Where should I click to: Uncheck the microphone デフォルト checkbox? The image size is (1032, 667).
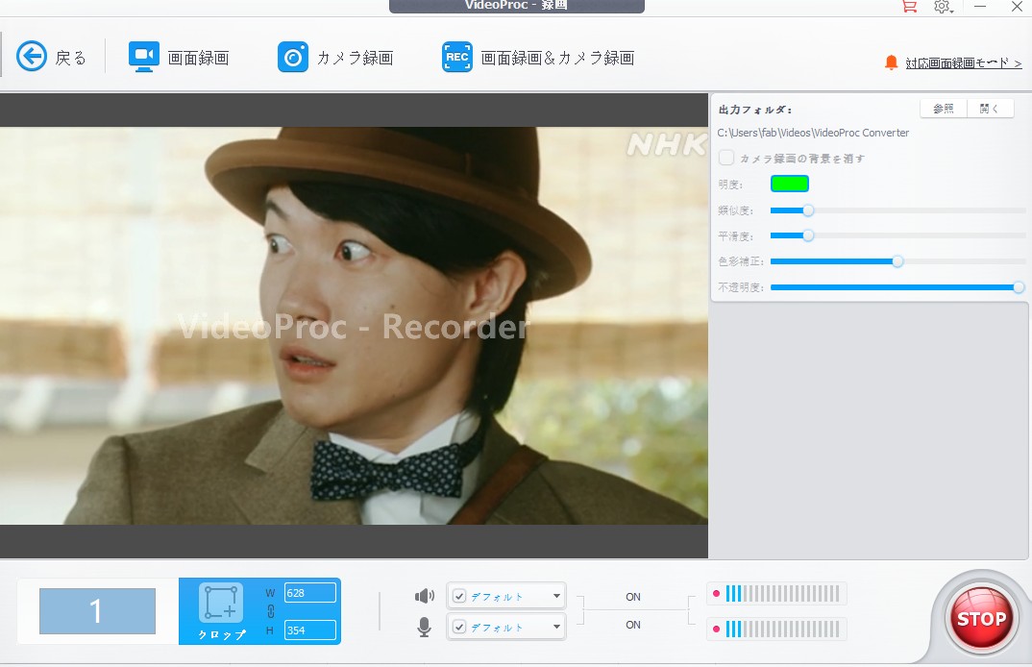[459, 627]
